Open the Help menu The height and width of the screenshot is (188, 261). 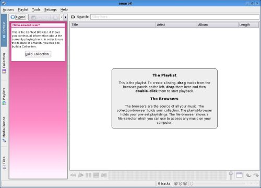pos(64,9)
